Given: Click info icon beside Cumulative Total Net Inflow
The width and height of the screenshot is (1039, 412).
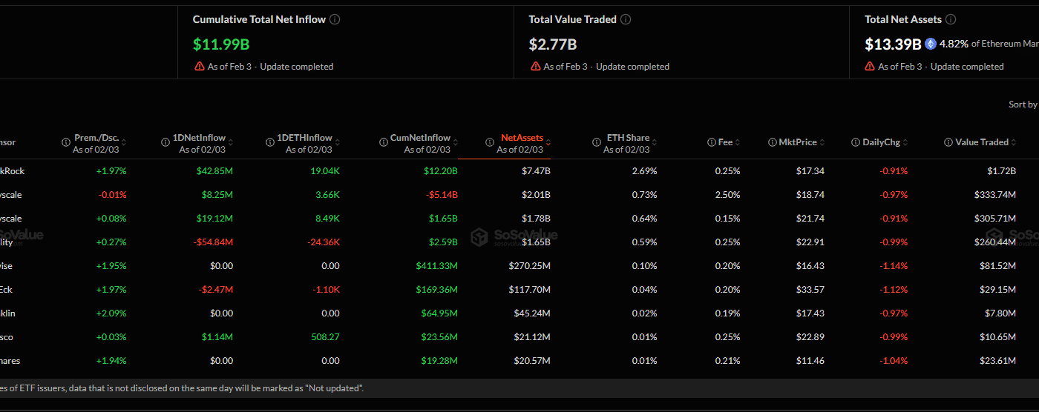Looking at the screenshot, I should 335,19.
